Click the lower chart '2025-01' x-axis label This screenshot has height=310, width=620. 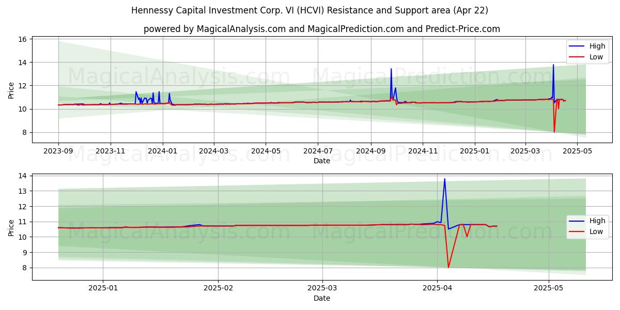click(x=103, y=289)
